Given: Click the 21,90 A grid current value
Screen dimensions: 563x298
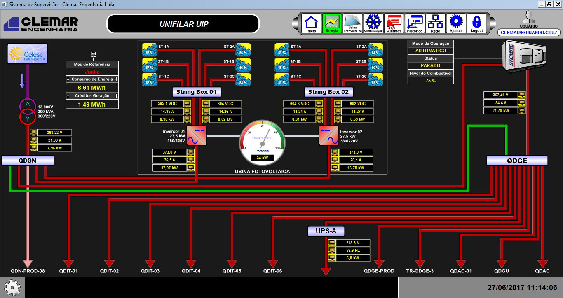Looking at the screenshot, I should 55,140.
